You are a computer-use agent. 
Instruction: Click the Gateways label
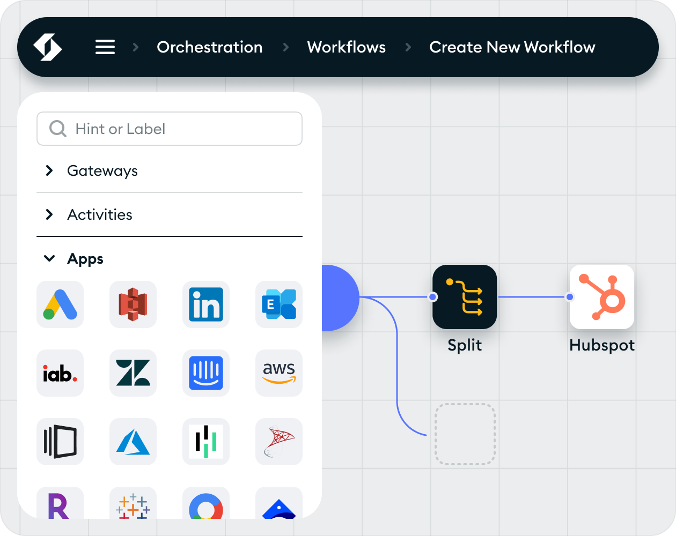pyautogui.click(x=102, y=171)
